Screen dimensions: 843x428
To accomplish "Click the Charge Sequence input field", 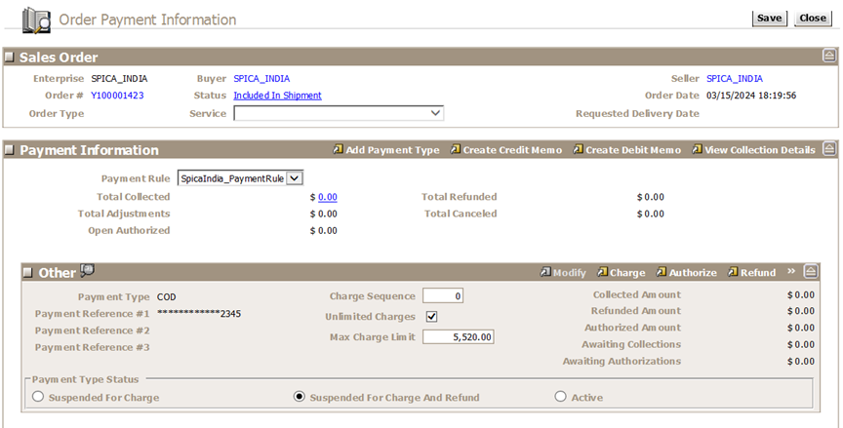I will pyautogui.click(x=443, y=296).
